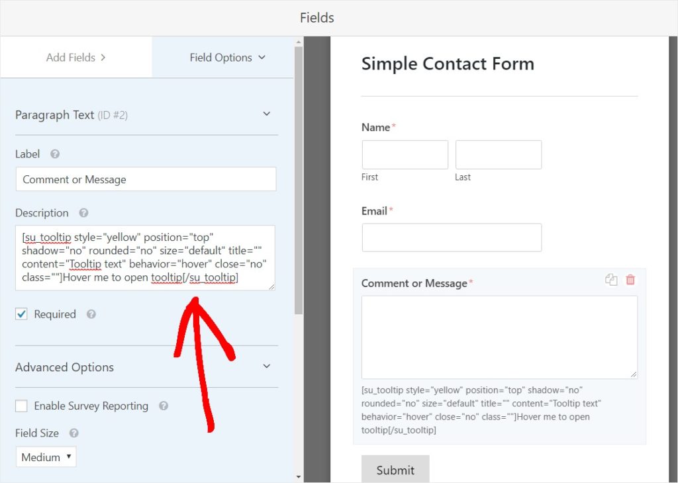The height and width of the screenshot is (483, 678).
Task: Delete the Comment or Message field
Action: click(x=630, y=280)
